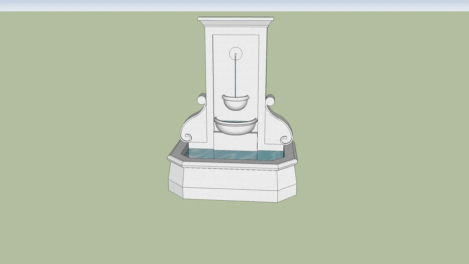The height and width of the screenshot is (264, 469).
Task: Select the lower large fountain bowl
Action: (x=236, y=127)
